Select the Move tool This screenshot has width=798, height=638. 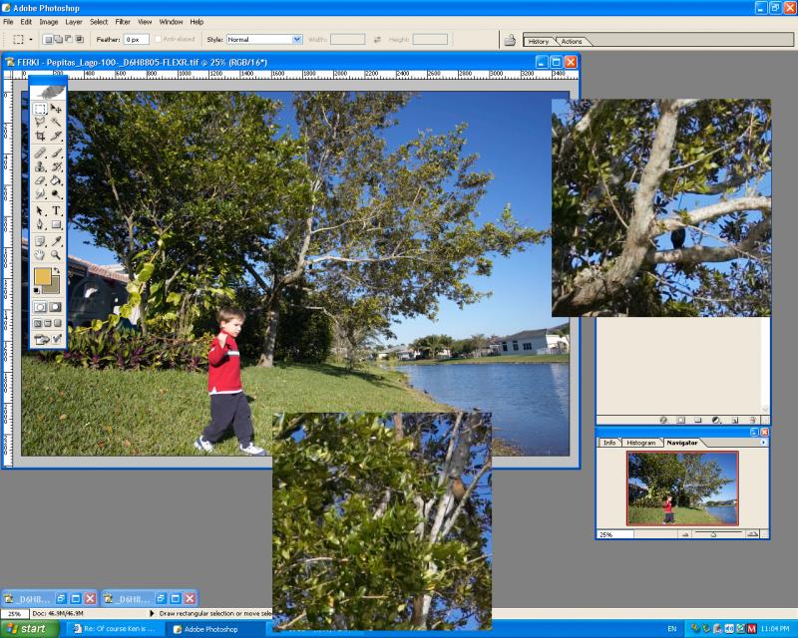coord(56,109)
